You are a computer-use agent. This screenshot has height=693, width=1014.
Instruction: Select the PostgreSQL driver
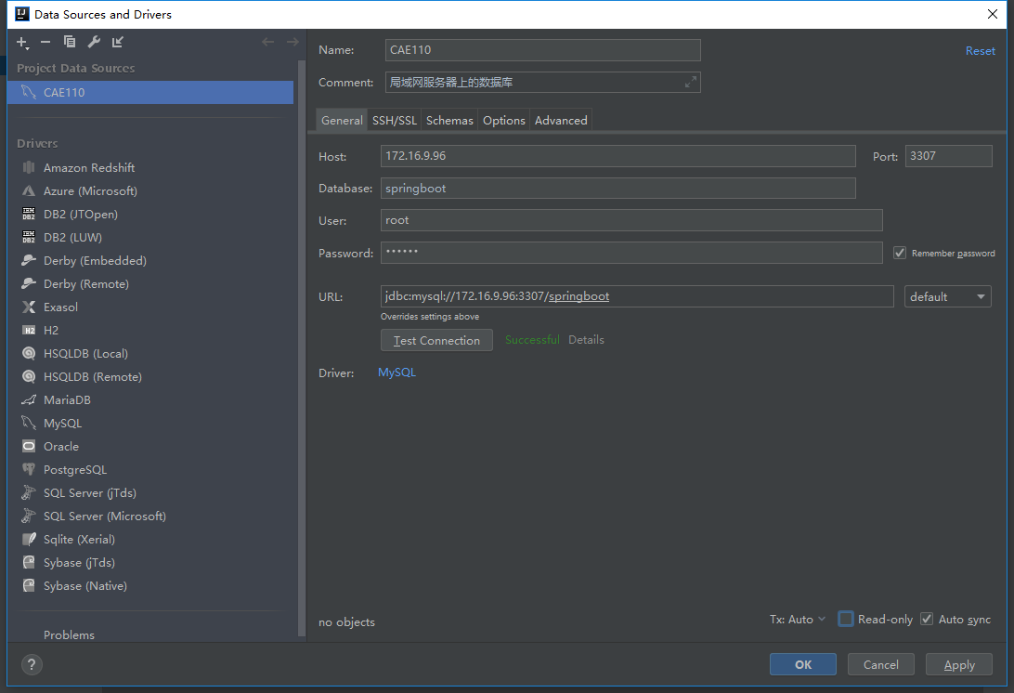point(150,470)
